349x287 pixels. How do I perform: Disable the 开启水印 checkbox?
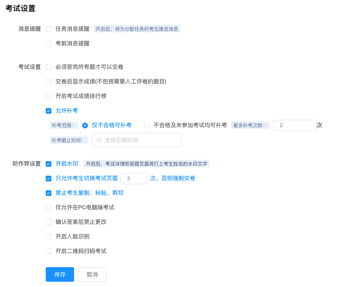49,164
